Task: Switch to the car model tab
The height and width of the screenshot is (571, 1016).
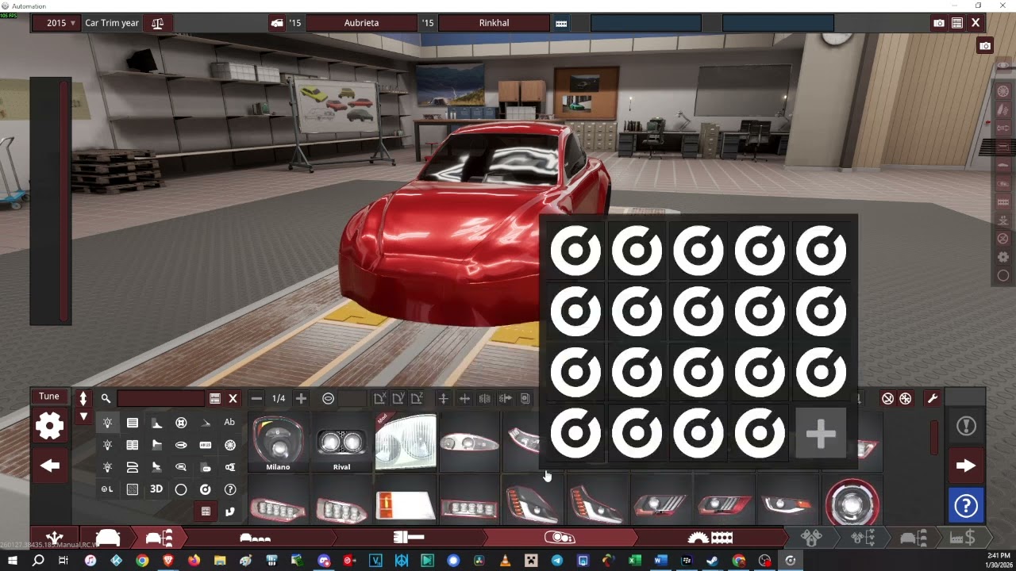Action: coord(107,538)
